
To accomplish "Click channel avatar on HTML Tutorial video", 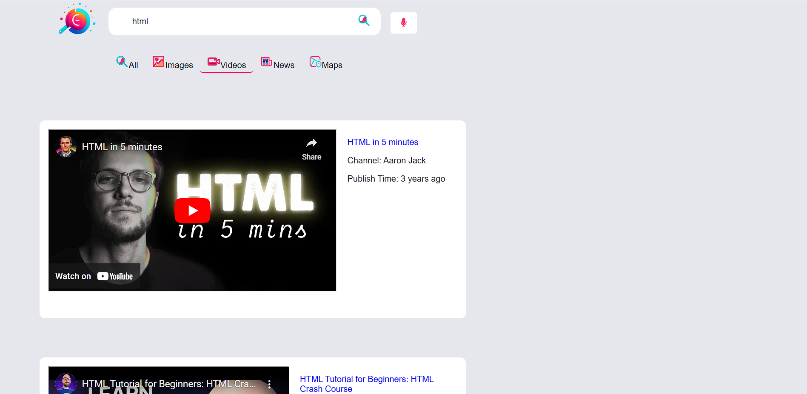I will 66,383.
